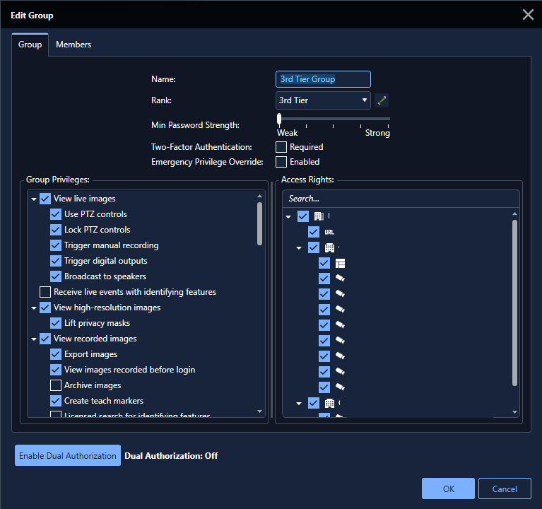Switch to the Members tab

pyautogui.click(x=73, y=45)
